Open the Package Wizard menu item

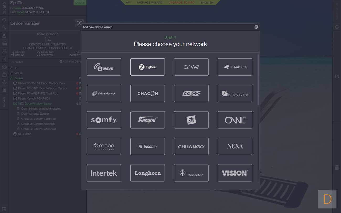150,2
